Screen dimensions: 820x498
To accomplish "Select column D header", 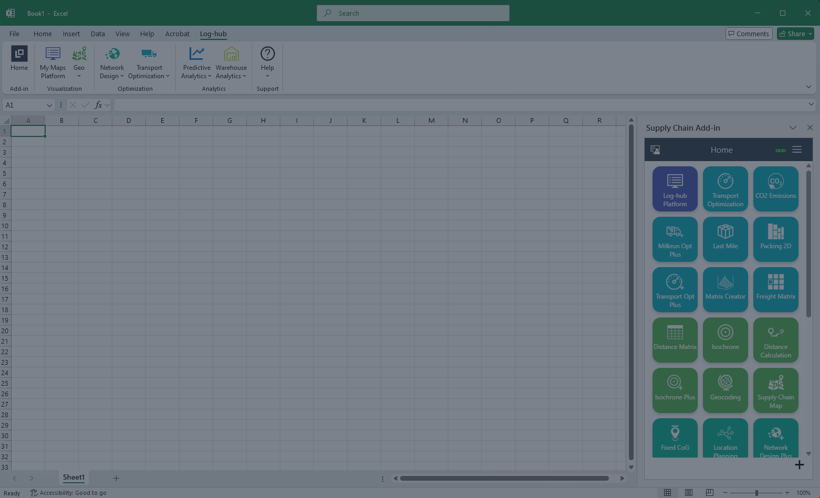I will click(x=129, y=121).
